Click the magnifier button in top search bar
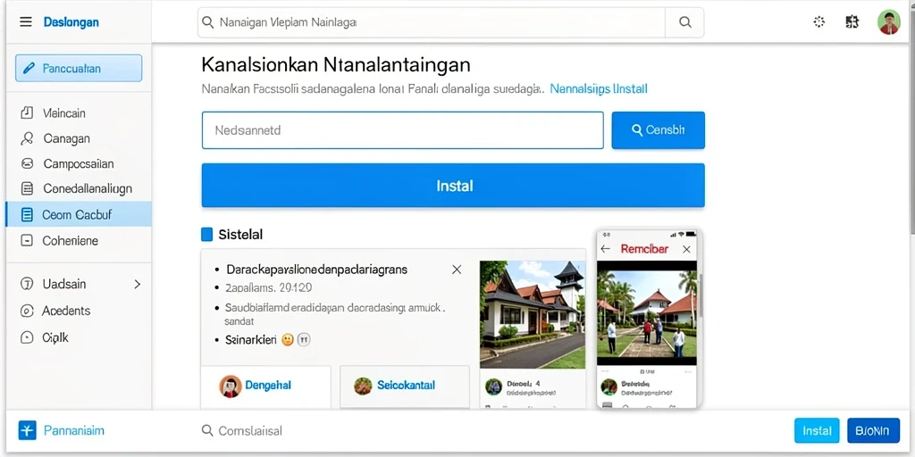Screen dimensions: 915x457 click(685, 22)
